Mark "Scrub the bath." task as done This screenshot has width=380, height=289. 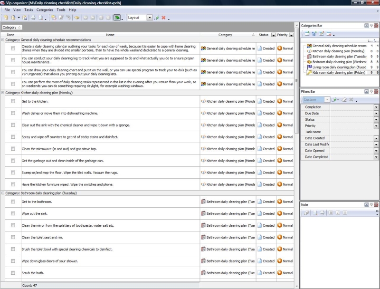[x=13, y=273]
